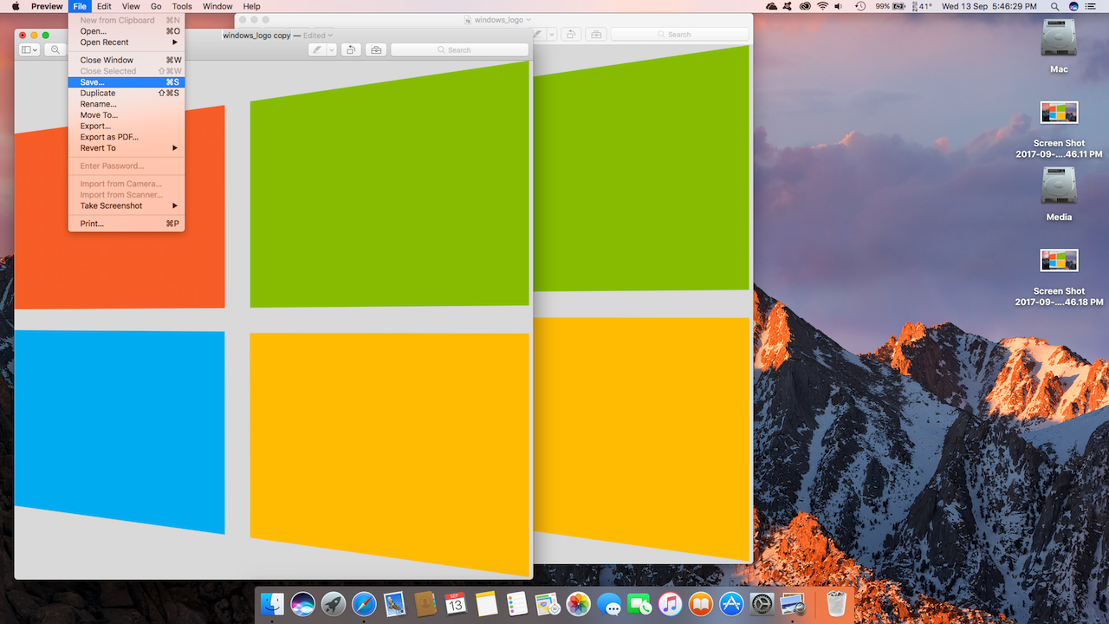Open the sidebar view dropdown in the front window

29,49
